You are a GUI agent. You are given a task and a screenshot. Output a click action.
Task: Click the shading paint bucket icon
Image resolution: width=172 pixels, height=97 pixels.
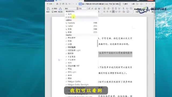pos(124,12)
